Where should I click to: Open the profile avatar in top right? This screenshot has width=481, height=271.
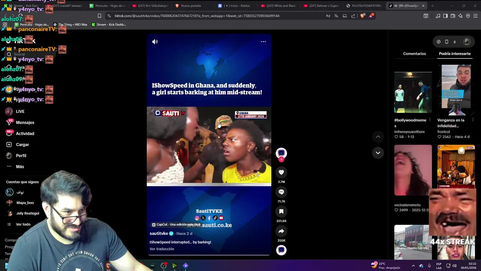pos(467,42)
